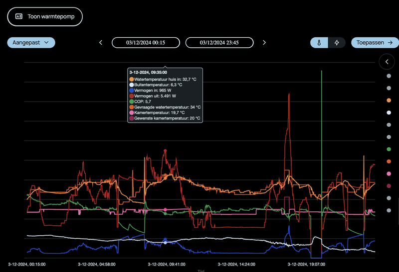Click Toepassen to apply date range

point(375,43)
